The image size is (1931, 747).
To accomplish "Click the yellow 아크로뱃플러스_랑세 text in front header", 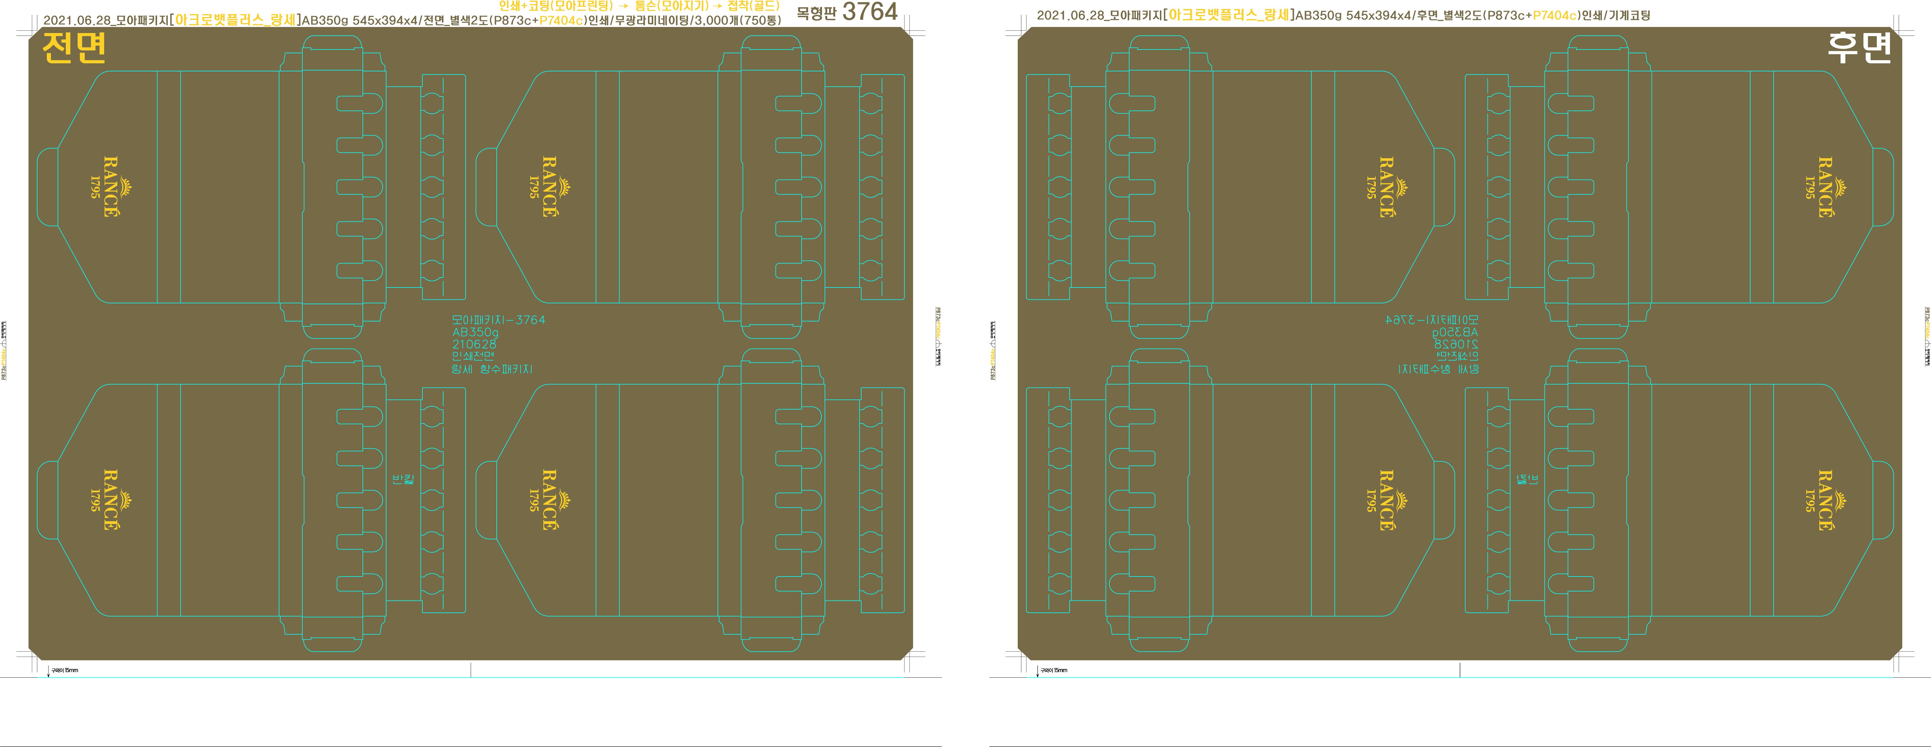I will (x=235, y=20).
